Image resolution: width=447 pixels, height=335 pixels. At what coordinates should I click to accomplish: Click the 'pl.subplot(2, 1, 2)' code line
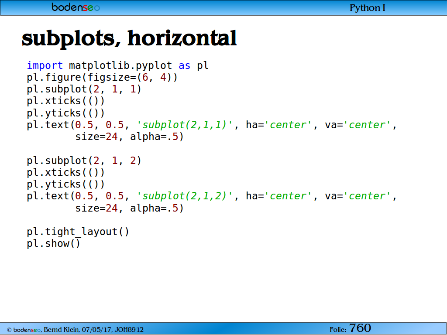click(x=84, y=161)
